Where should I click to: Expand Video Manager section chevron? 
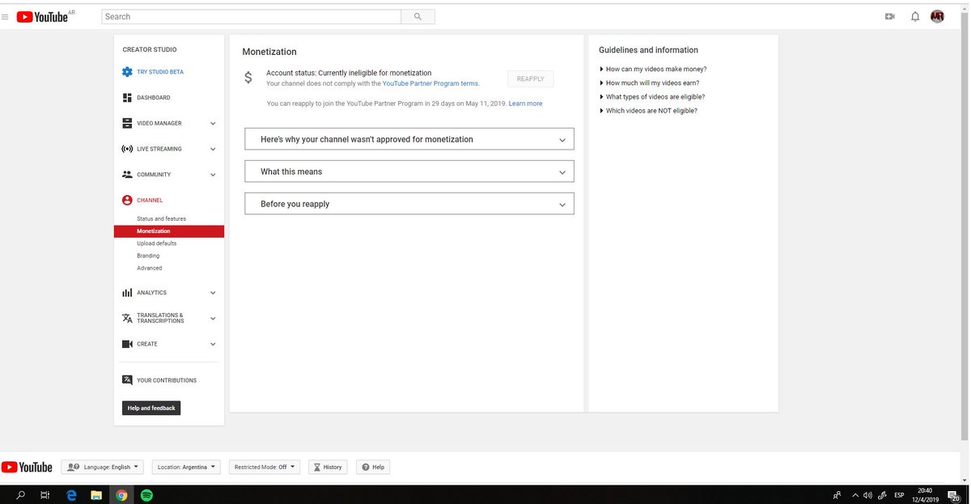(x=213, y=124)
